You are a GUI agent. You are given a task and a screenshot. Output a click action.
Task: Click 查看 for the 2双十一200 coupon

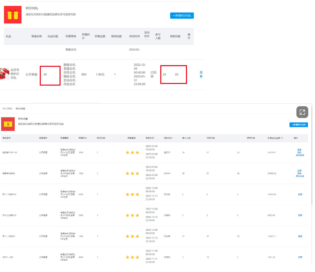coord(300,257)
